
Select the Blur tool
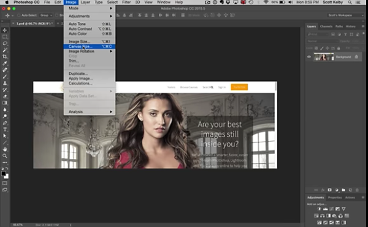(x=5, y=109)
